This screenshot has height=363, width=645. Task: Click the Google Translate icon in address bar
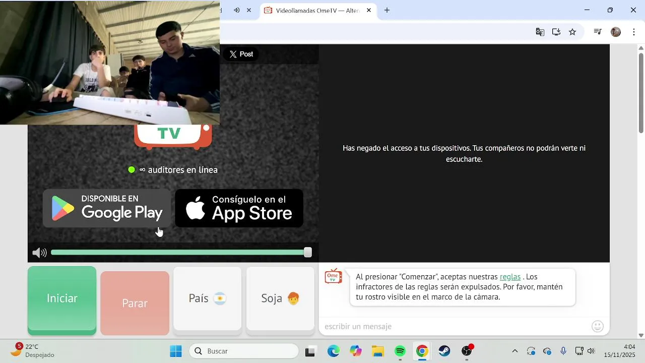pyautogui.click(x=540, y=32)
